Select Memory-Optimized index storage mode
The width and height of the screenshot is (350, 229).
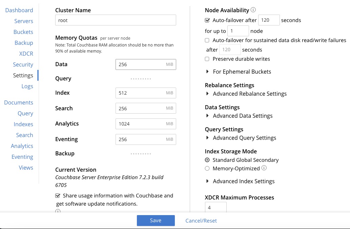point(207,168)
